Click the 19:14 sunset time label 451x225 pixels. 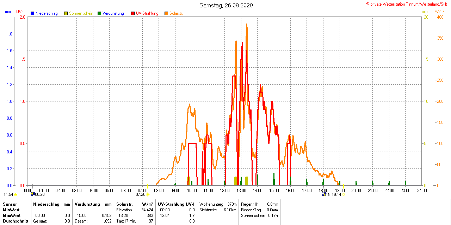336,194
